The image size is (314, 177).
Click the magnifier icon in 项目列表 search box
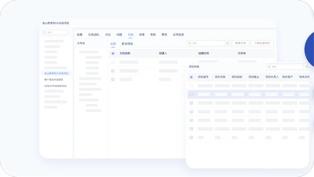269,67
